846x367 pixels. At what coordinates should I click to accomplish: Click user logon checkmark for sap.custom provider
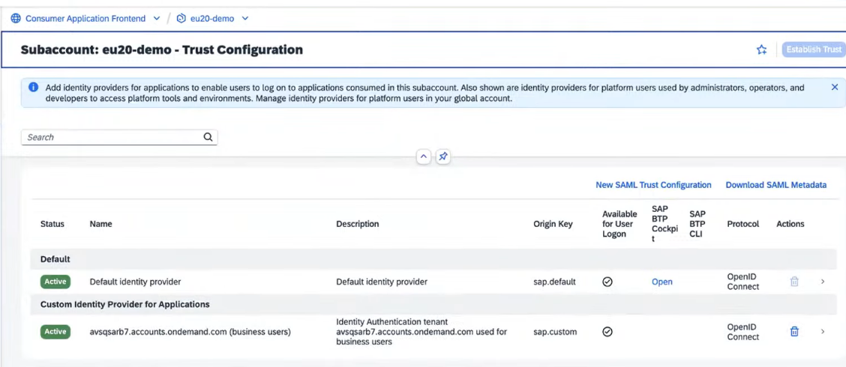[x=607, y=332]
